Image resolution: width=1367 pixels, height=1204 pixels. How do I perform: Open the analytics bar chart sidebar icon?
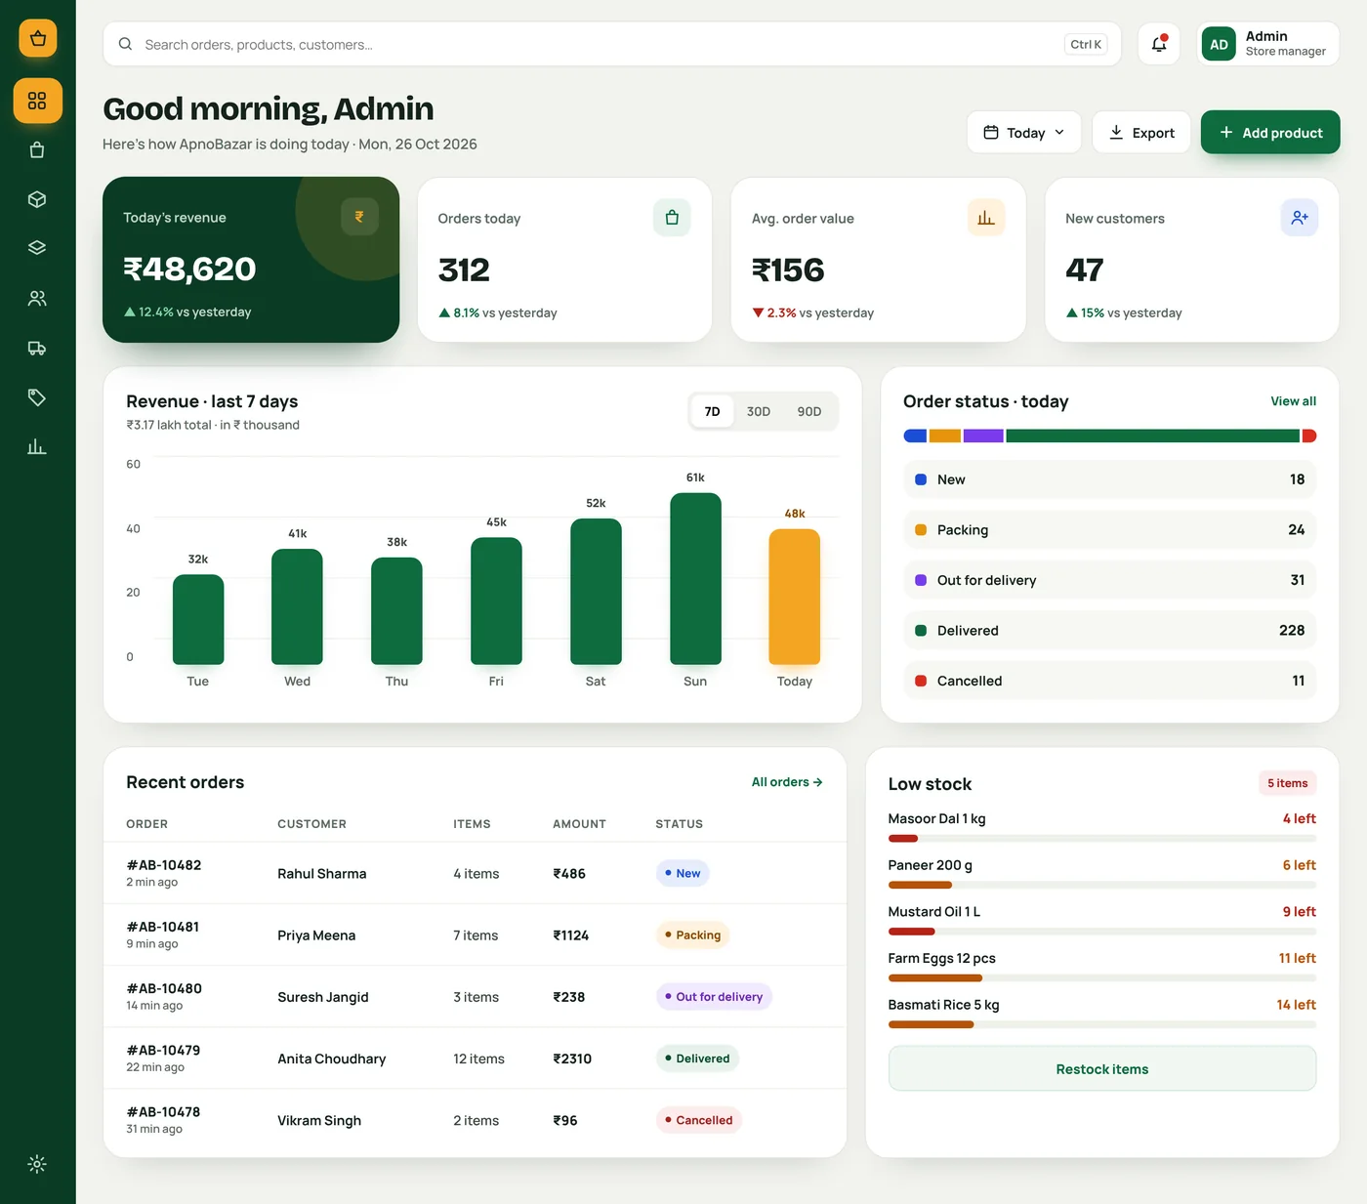click(37, 447)
